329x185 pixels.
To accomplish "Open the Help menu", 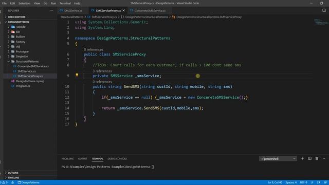I will point(77,4).
